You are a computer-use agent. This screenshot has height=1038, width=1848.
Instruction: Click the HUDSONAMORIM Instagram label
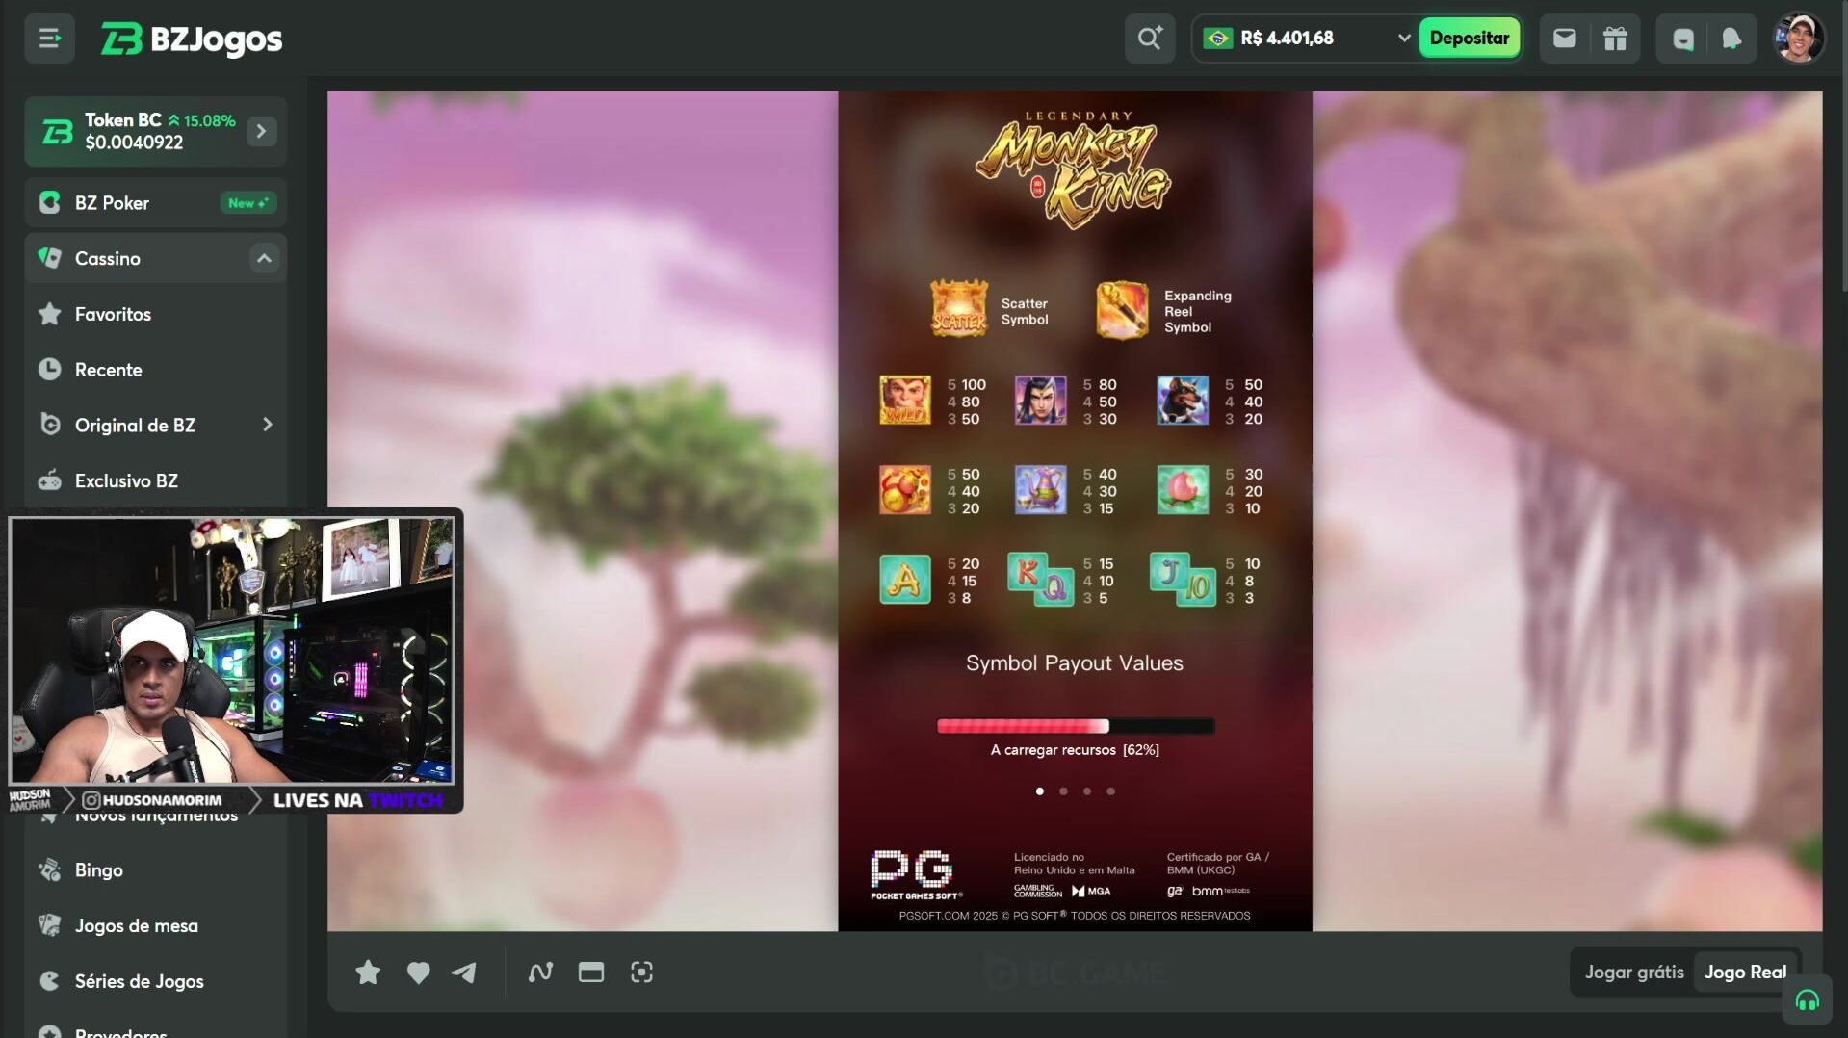(152, 800)
